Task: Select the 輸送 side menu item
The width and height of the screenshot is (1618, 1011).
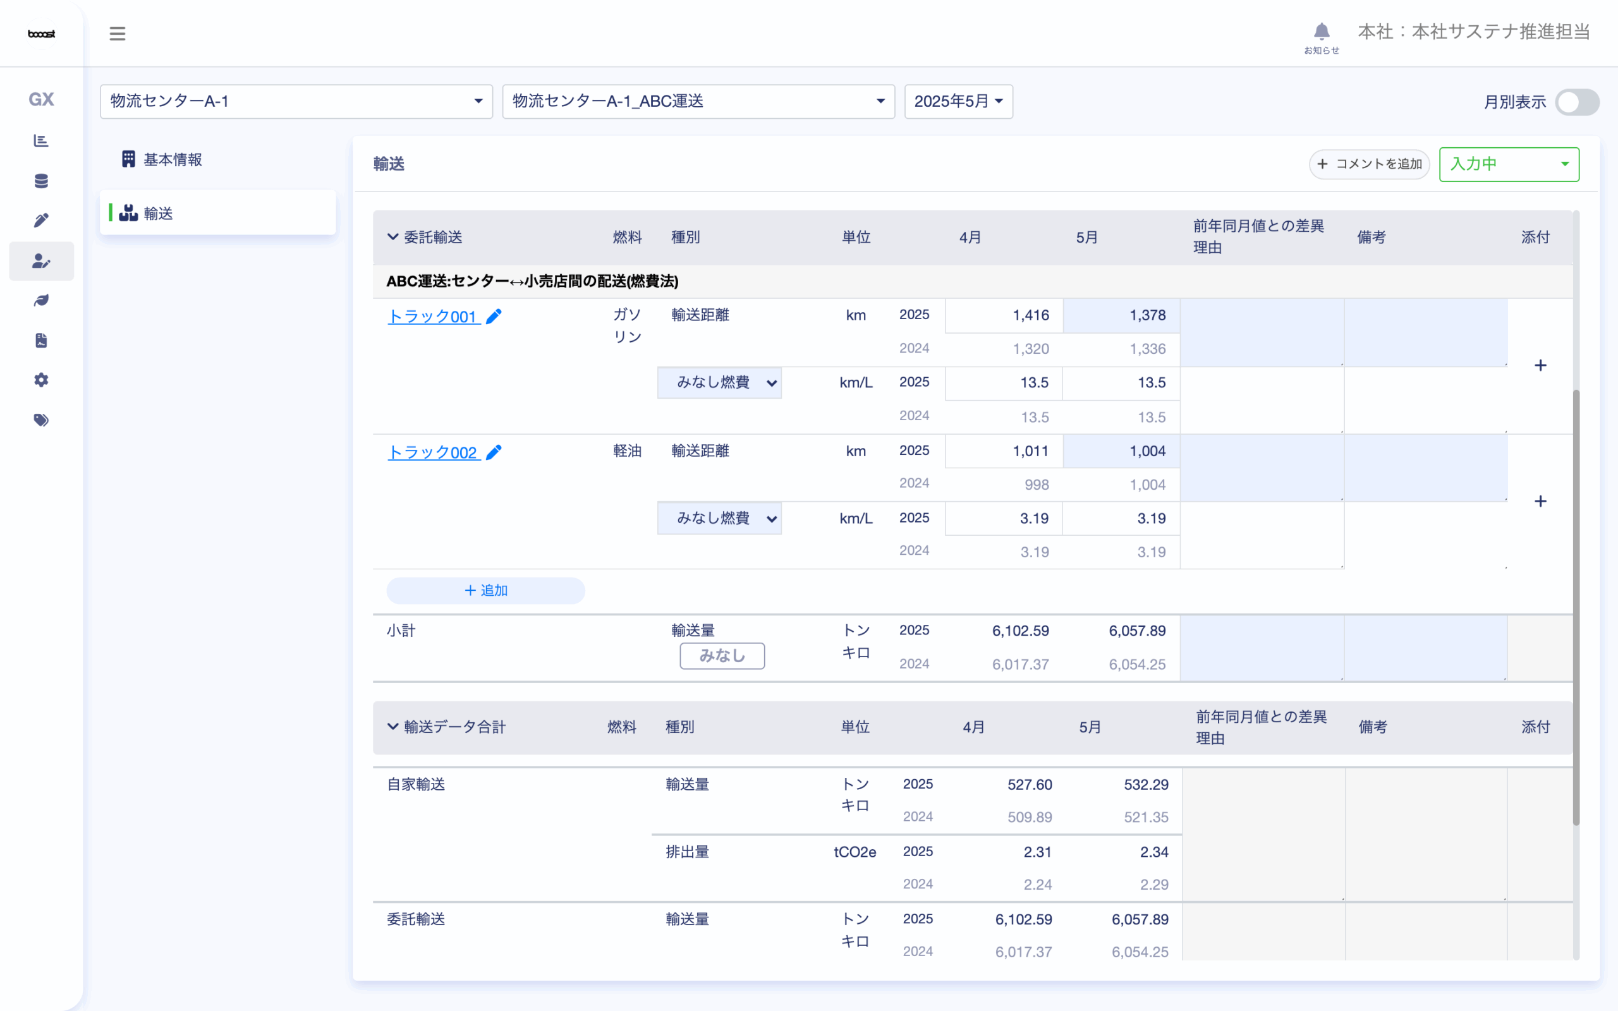Action: point(159,214)
